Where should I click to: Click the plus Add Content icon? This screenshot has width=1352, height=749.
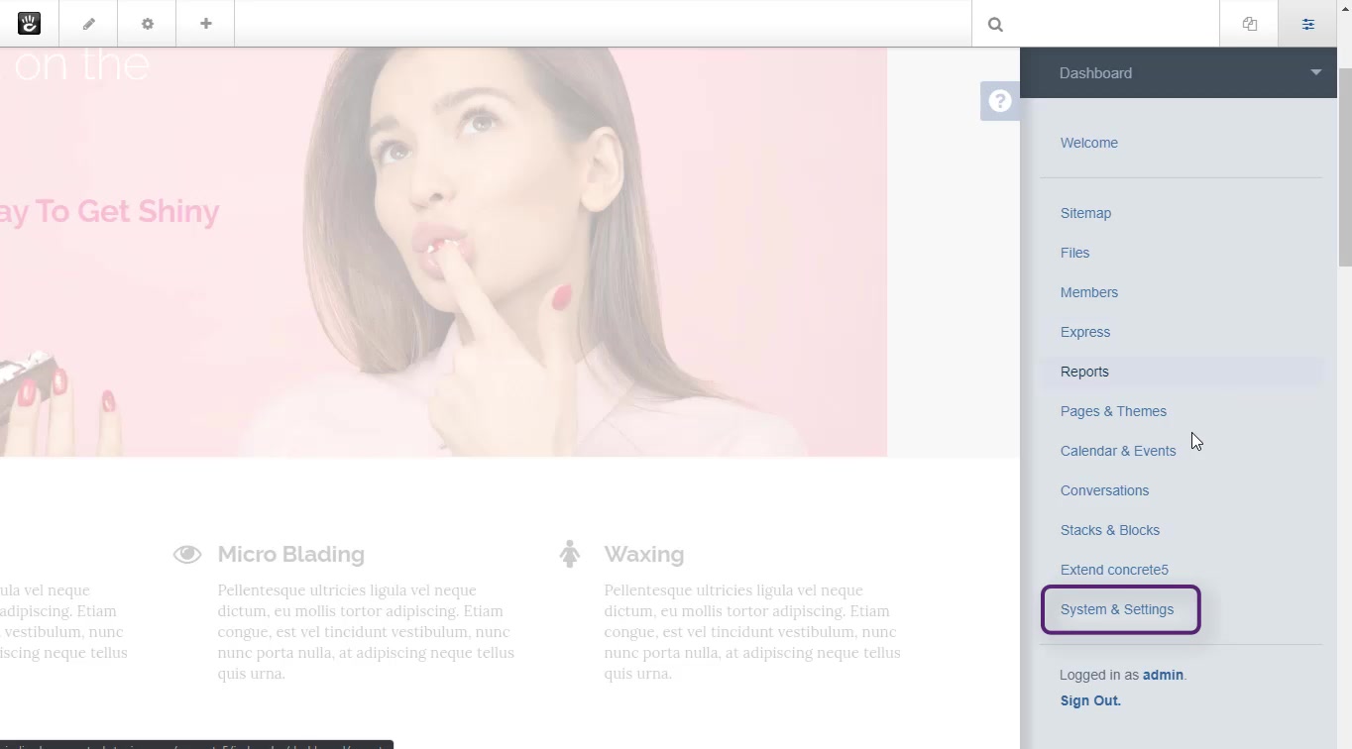[x=205, y=24]
